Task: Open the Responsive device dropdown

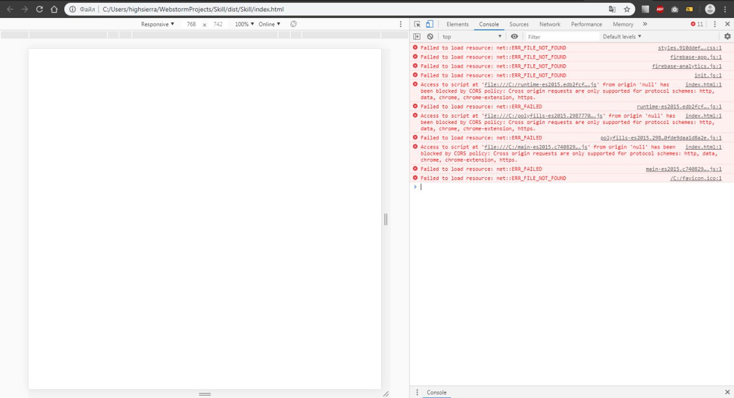Action: point(158,24)
